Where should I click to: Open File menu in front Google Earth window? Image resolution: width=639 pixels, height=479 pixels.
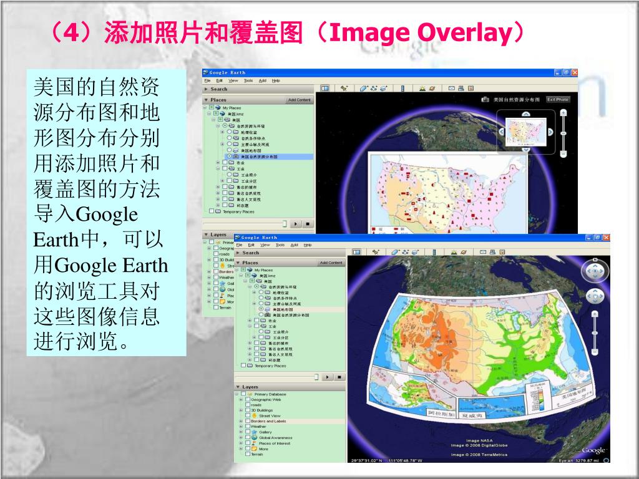click(239, 244)
